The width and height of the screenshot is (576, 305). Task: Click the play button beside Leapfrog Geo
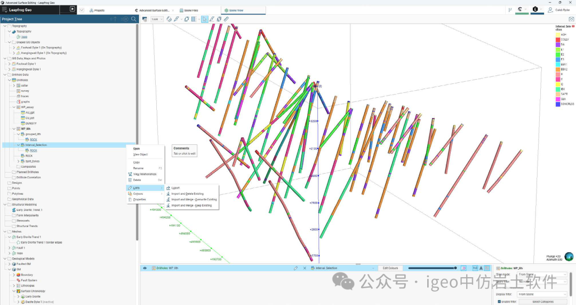73,9
